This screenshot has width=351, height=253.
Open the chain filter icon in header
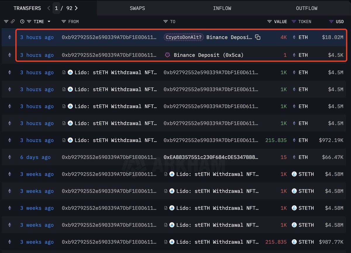pyautogui.click(x=6, y=22)
